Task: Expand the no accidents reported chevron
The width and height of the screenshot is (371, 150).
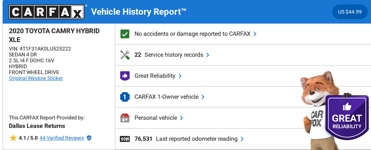Action: click(x=255, y=34)
